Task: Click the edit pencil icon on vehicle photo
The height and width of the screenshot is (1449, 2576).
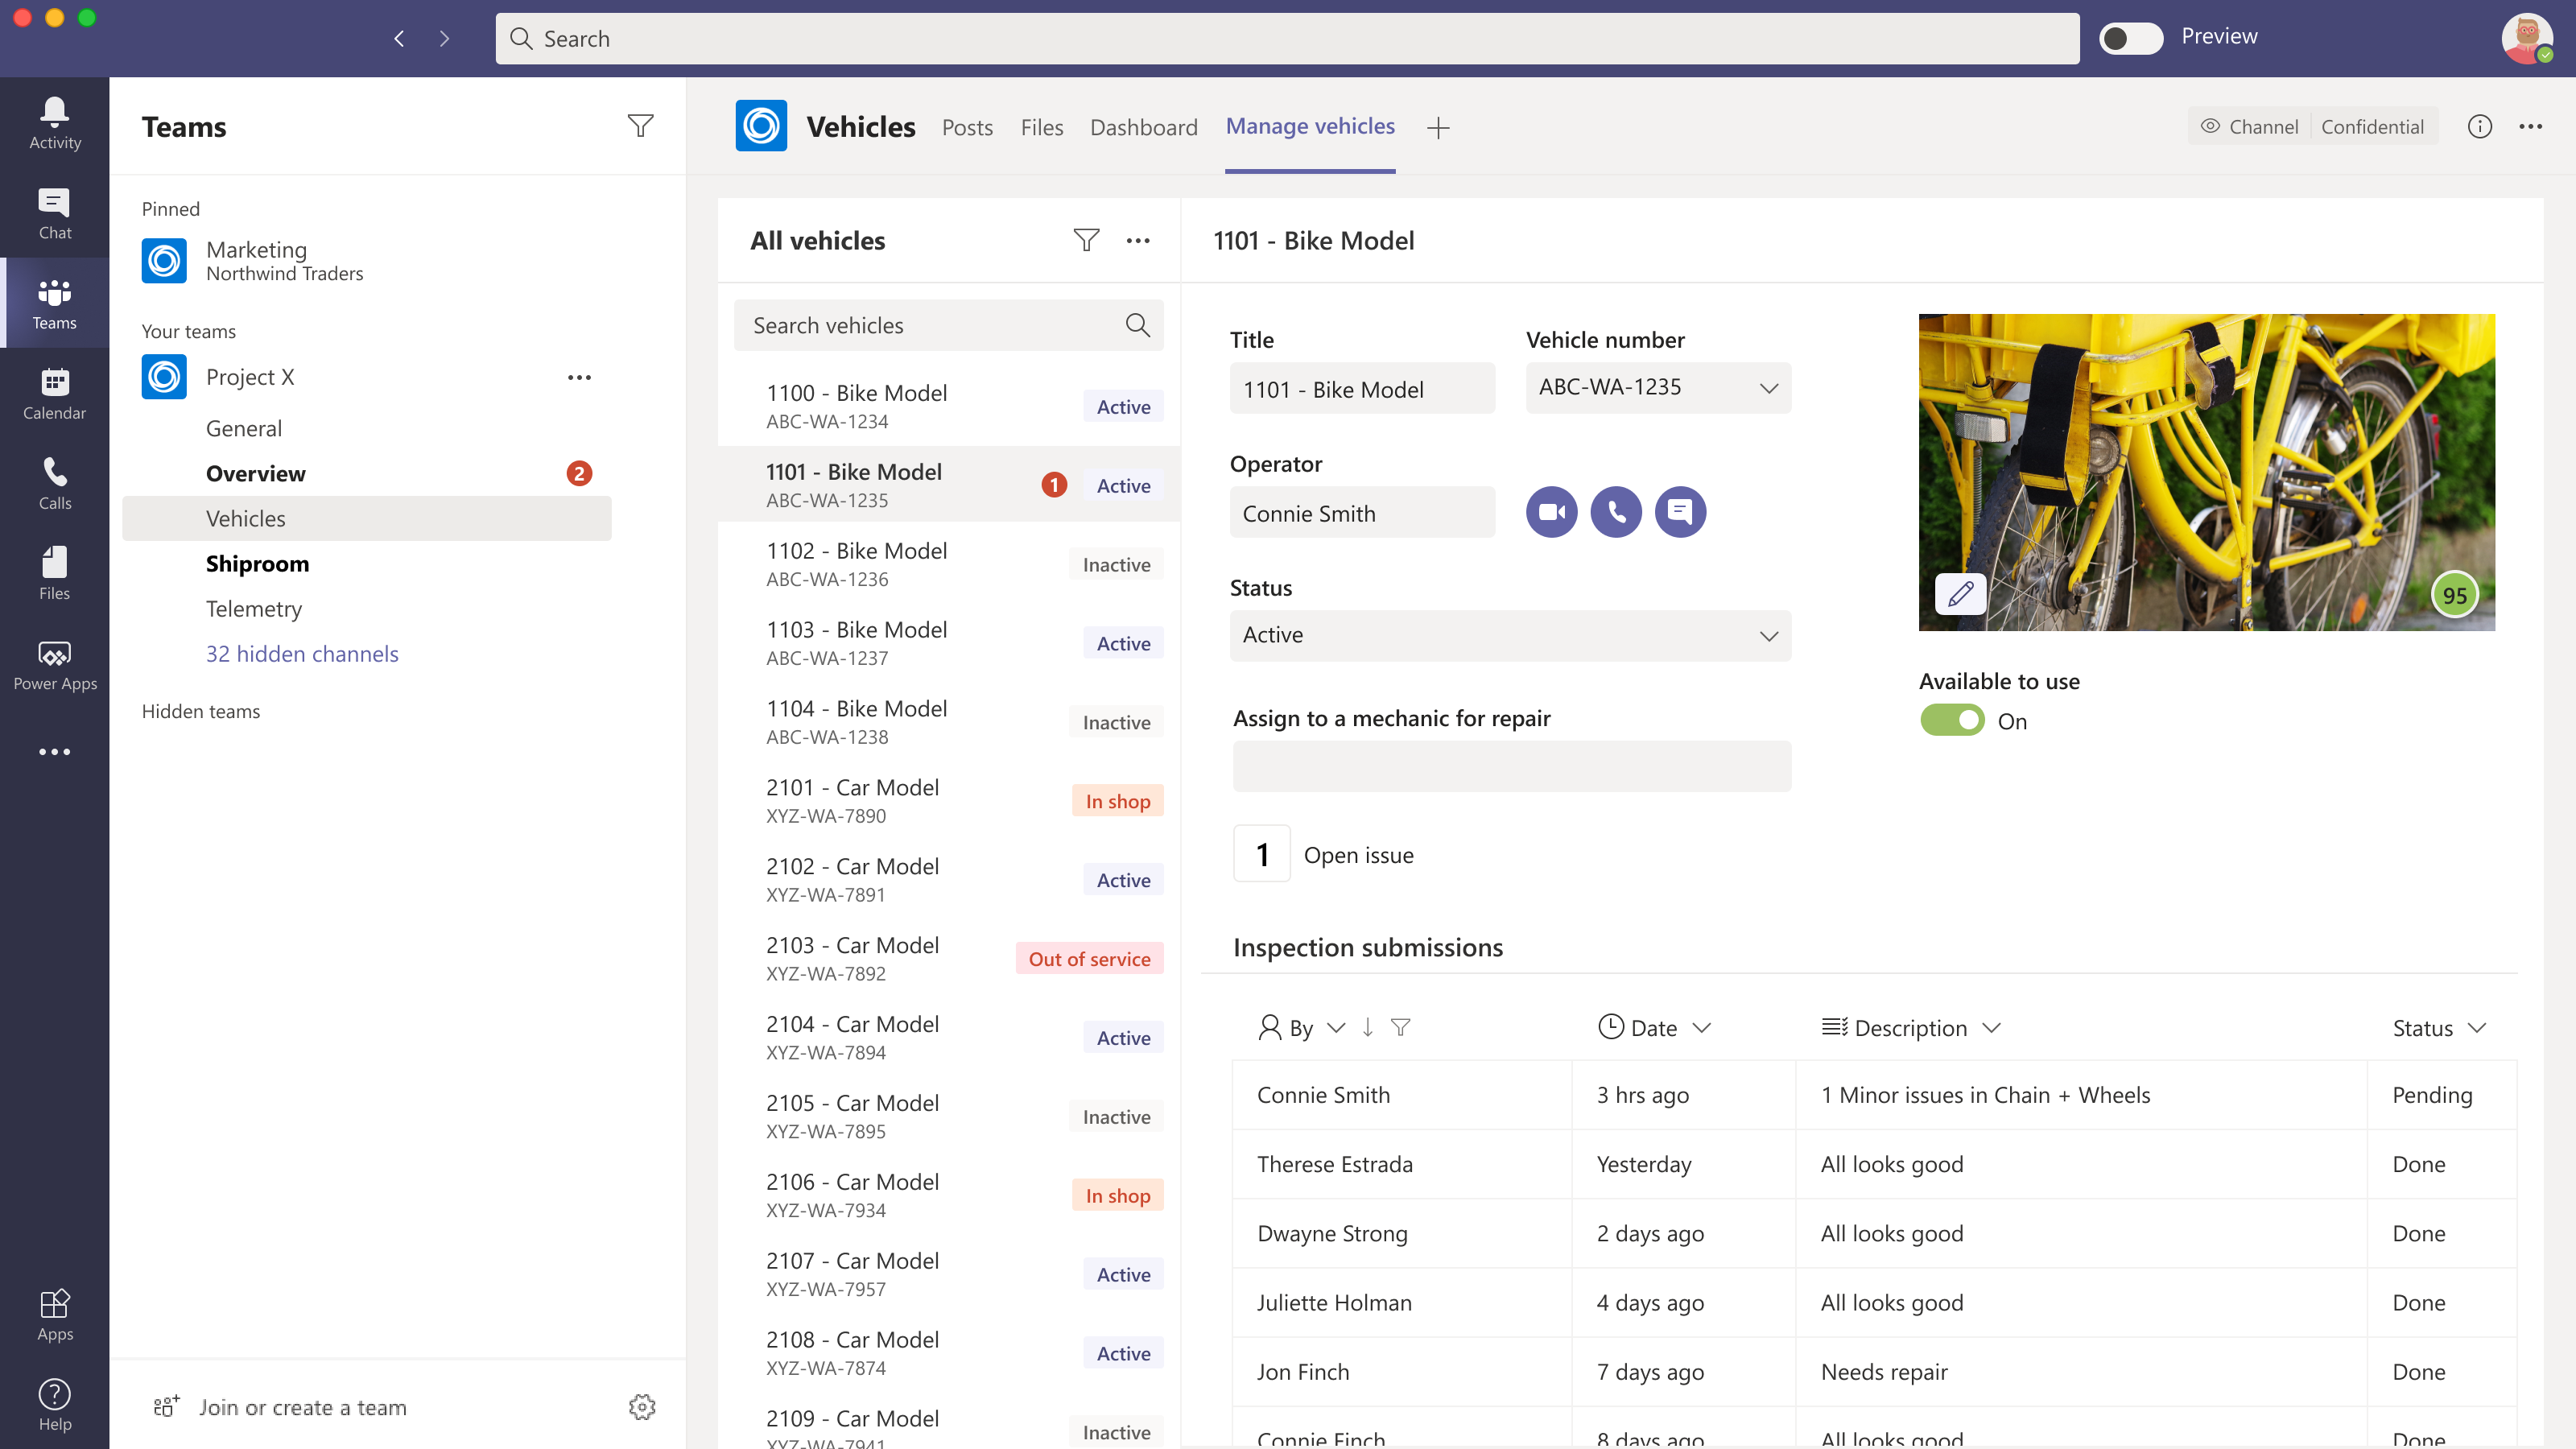Action: tap(1960, 594)
